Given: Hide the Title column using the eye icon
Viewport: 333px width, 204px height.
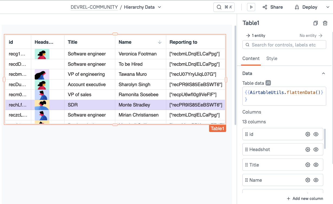Looking at the screenshot, I should 316,165.
